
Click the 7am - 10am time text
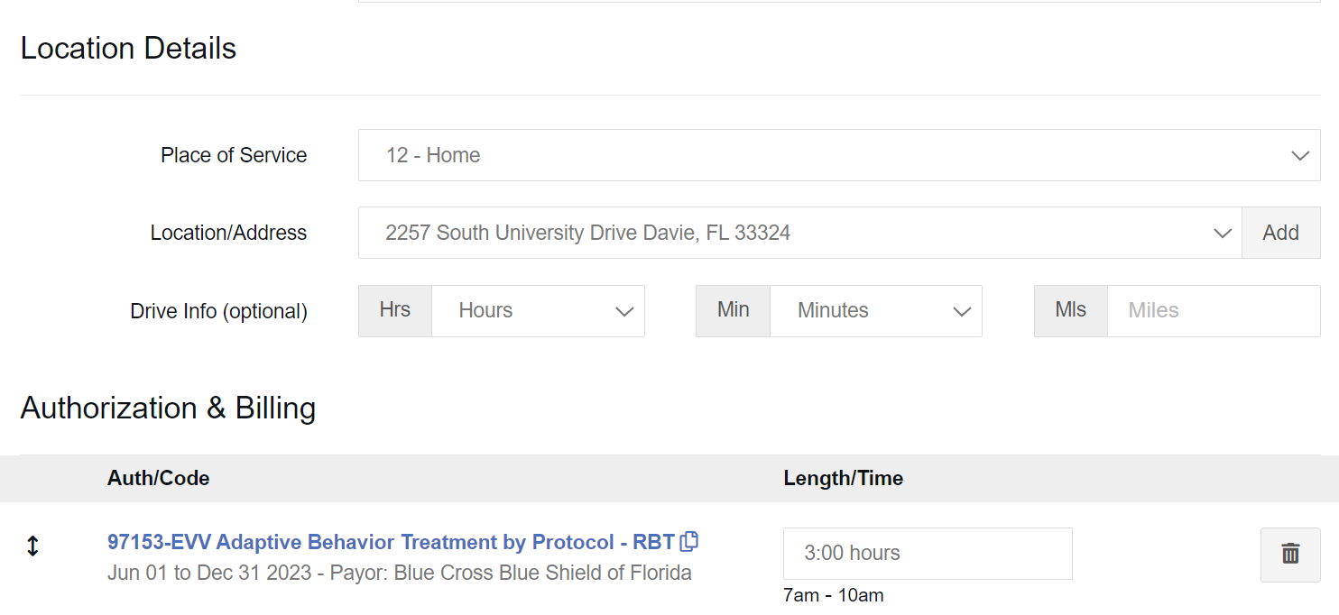pyautogui.click(x=833, y=595)
